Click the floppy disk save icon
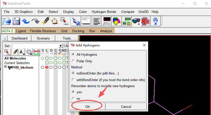This screenshot has height=115, width=211. [16, 21]
